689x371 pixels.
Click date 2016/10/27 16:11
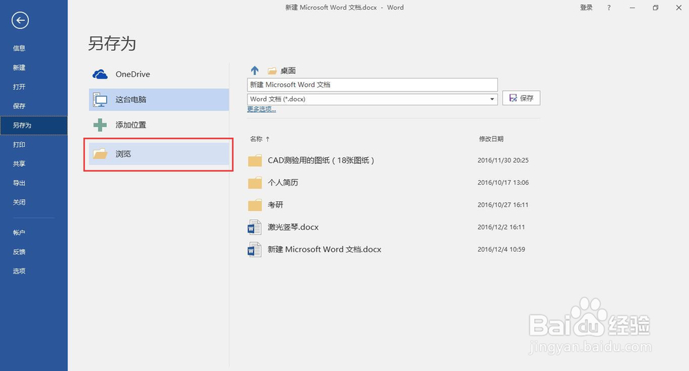(x=503, y=205)
